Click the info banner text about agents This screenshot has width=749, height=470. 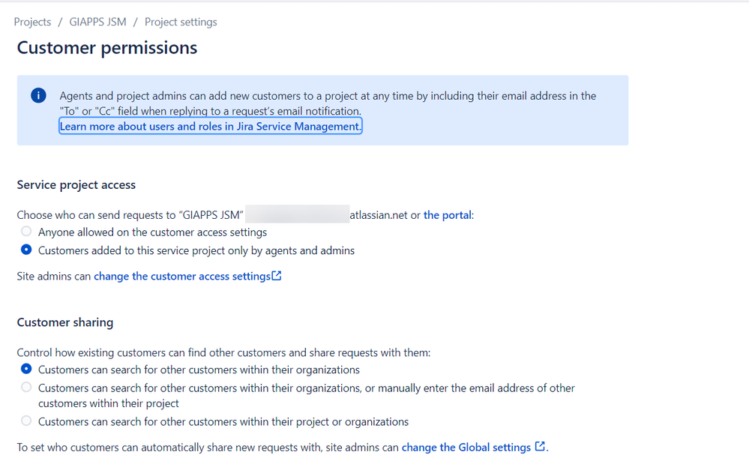tap(328, 103)
